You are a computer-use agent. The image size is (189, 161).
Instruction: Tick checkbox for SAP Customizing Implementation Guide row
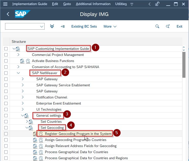click(6, 49)
